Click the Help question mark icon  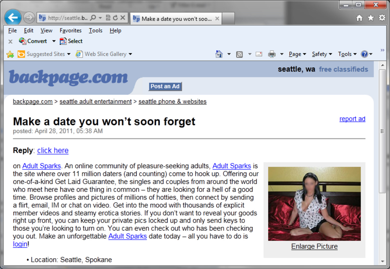[x=365, y=54]
